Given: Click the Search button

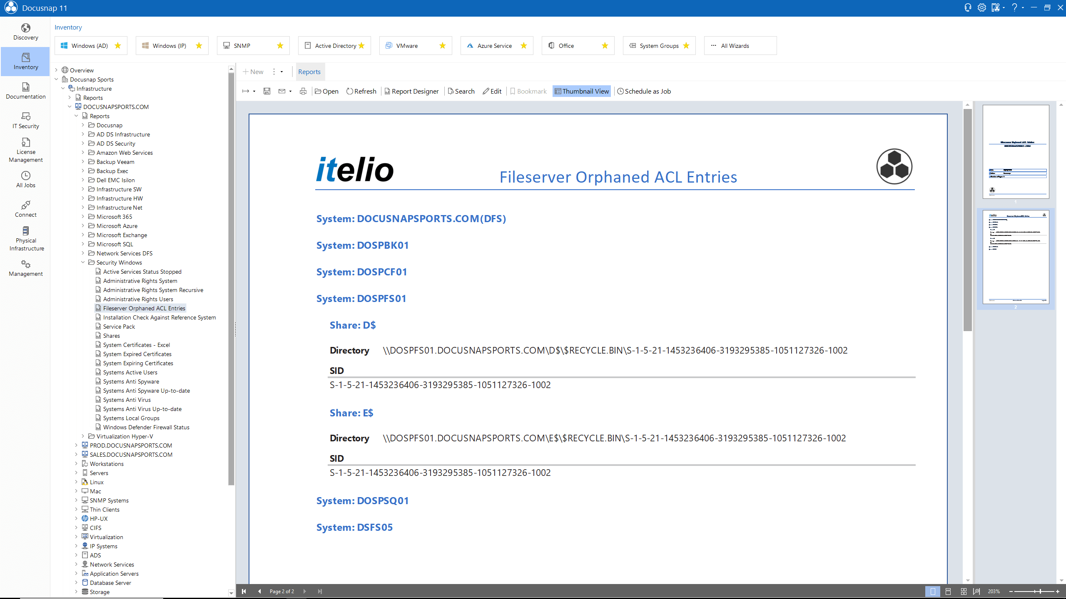Looking at the screenshot, I should (461, 91).
